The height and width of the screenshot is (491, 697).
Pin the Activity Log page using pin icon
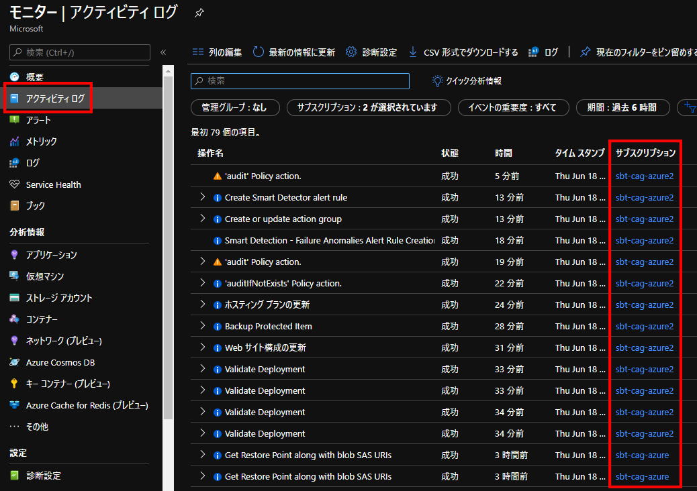pos(199,13)
